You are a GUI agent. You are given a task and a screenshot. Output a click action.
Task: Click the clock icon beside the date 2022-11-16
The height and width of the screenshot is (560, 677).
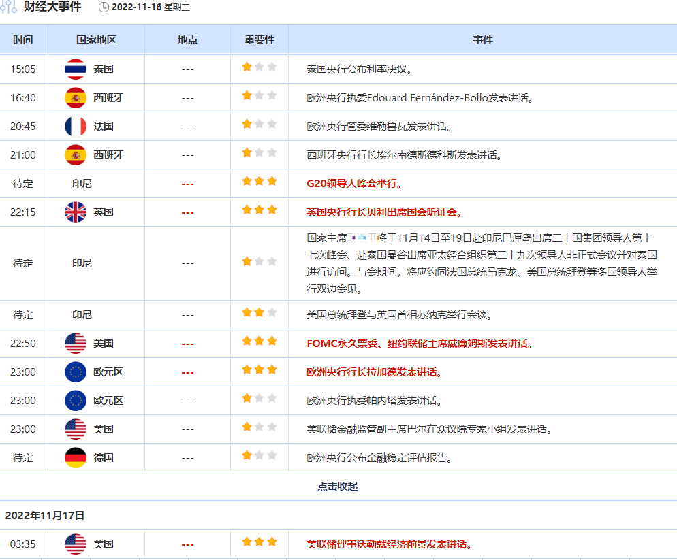click(x=104, y=7)
